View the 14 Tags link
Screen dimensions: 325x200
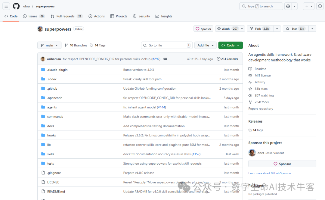pyautogui.click(x=97, y=45)
